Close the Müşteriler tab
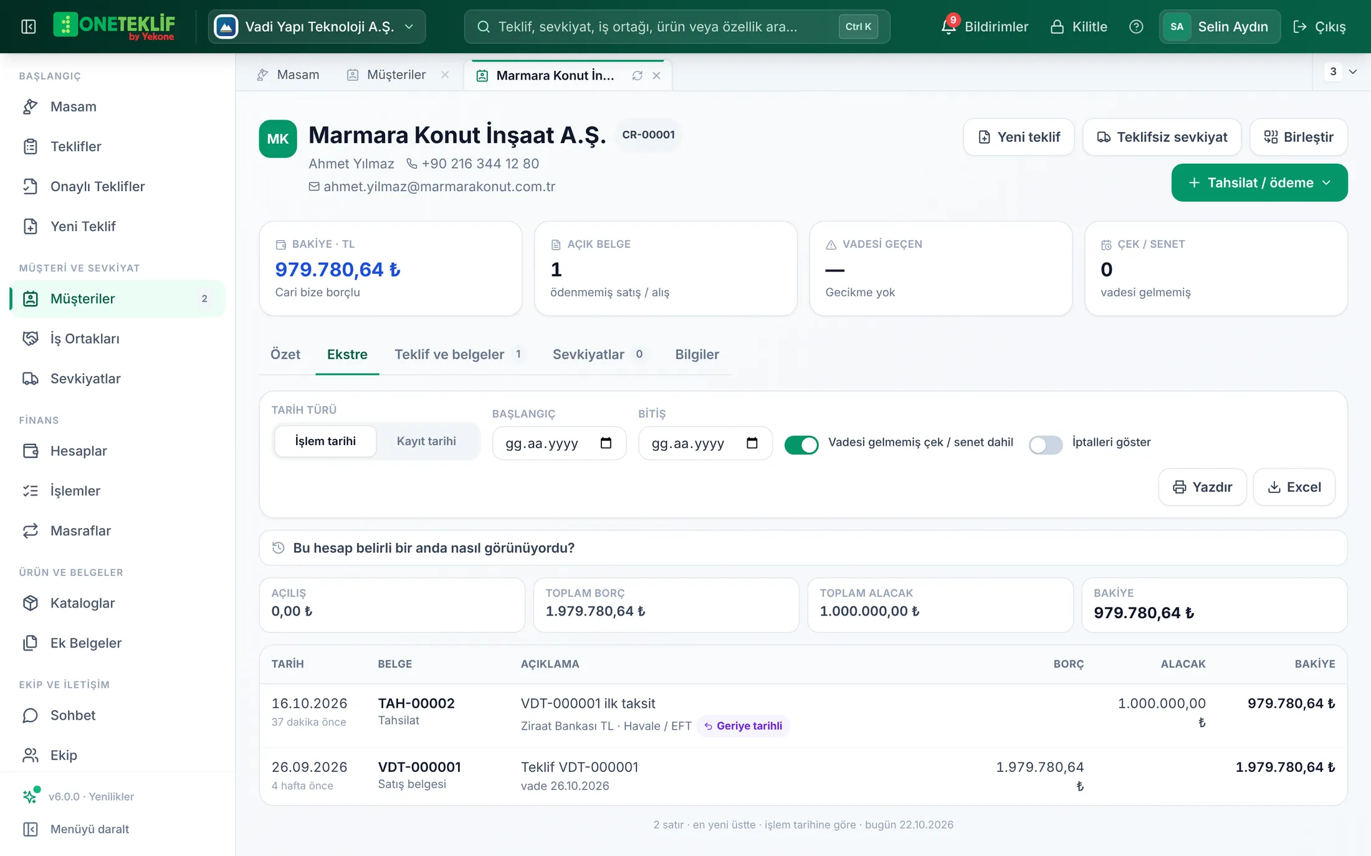 coord(445,75)
